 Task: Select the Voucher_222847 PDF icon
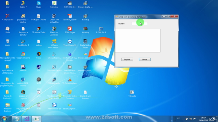coord(70,17)
